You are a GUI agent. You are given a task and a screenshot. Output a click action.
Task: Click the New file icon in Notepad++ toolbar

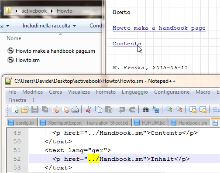[15, 109]
